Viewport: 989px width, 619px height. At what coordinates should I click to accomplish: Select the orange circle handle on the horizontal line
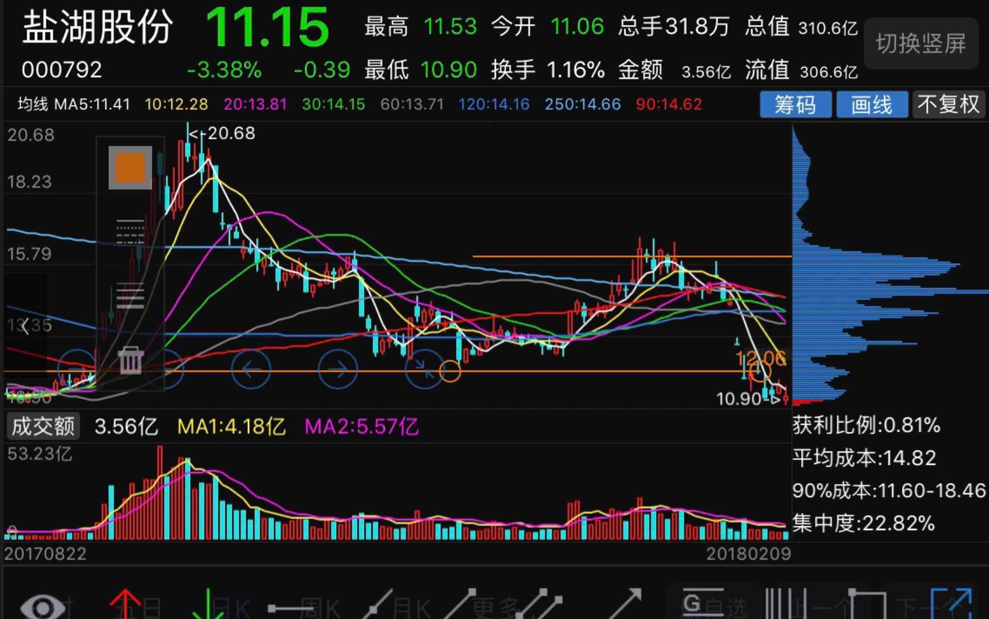click(450, 371)
